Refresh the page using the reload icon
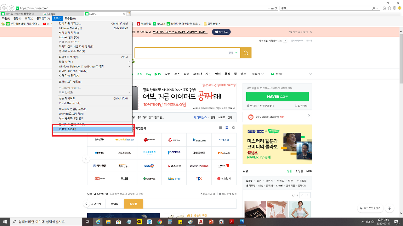The image size is (403, 226). (x=276, y=8)
